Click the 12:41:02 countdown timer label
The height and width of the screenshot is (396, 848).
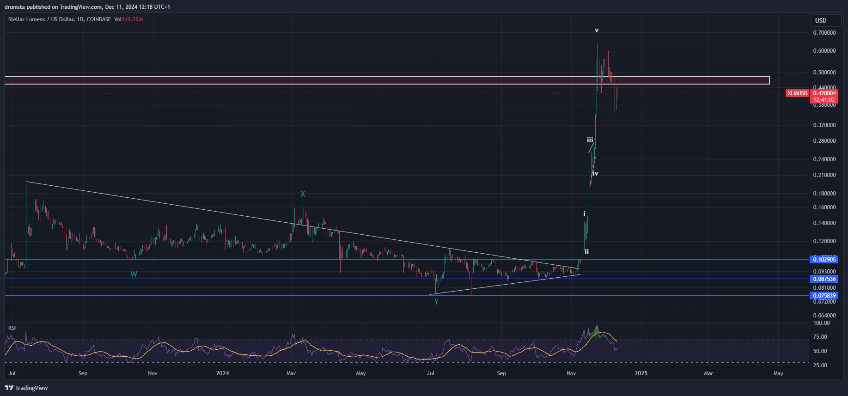(x=824, y=100)
